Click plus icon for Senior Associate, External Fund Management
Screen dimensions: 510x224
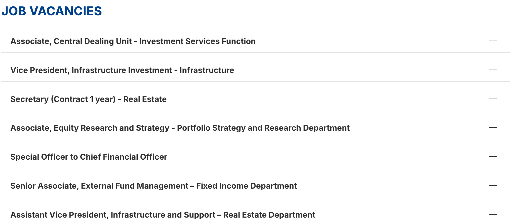coord(493,186)
